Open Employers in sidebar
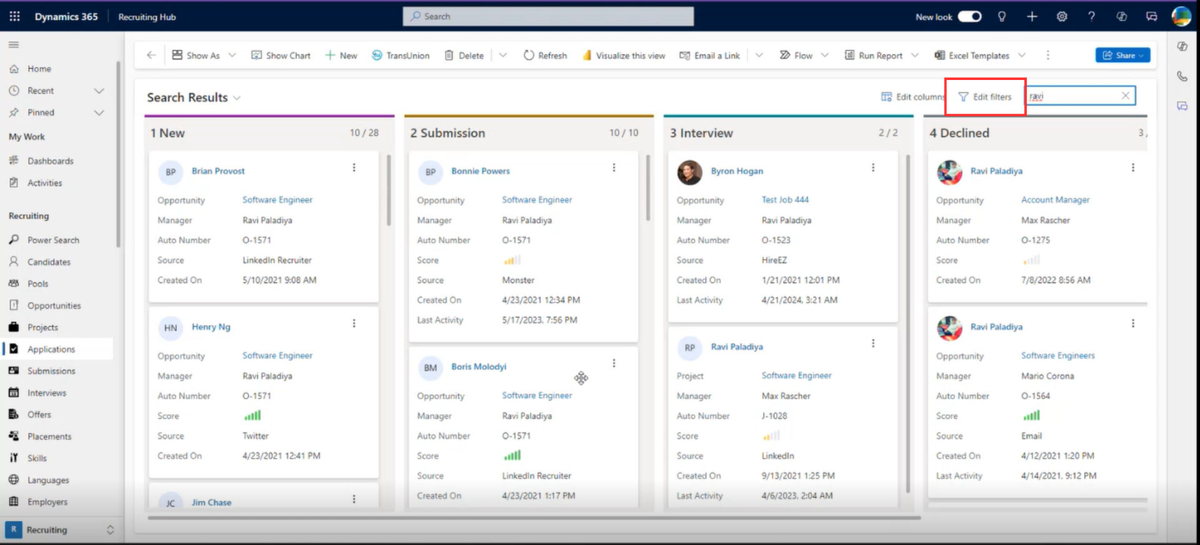1200x545 pixels. pos(47,502)
